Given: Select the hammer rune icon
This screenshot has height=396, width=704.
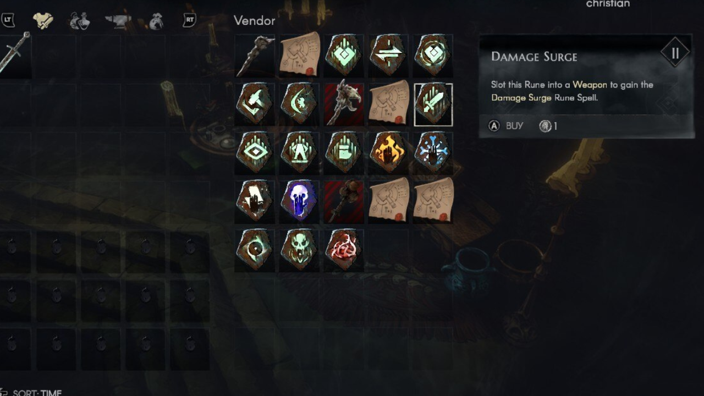Looking at the screenshot, I should [x=255, y=105].
